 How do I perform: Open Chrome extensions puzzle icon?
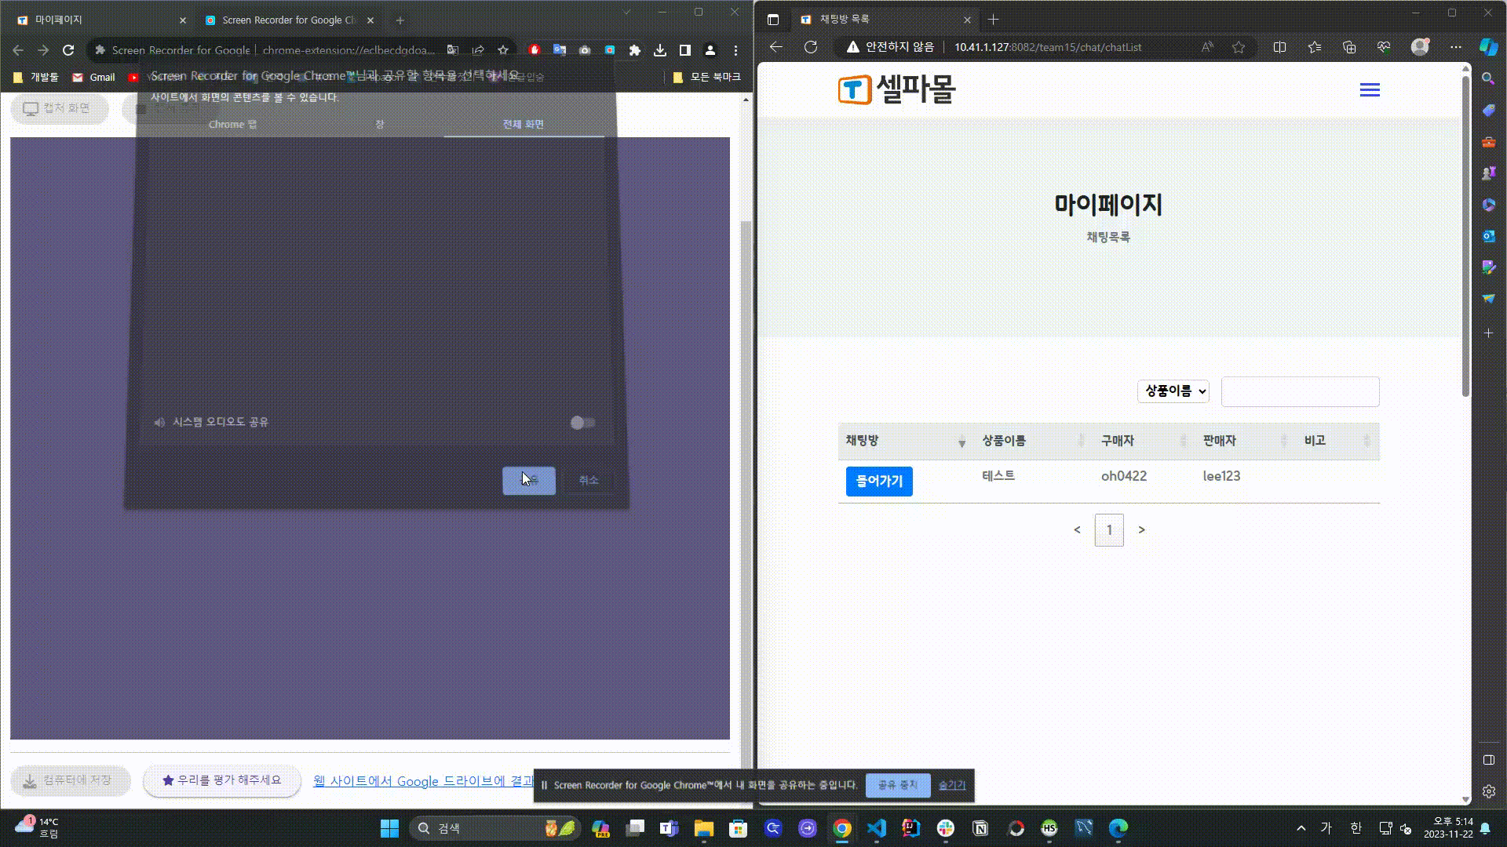[635, 50]
